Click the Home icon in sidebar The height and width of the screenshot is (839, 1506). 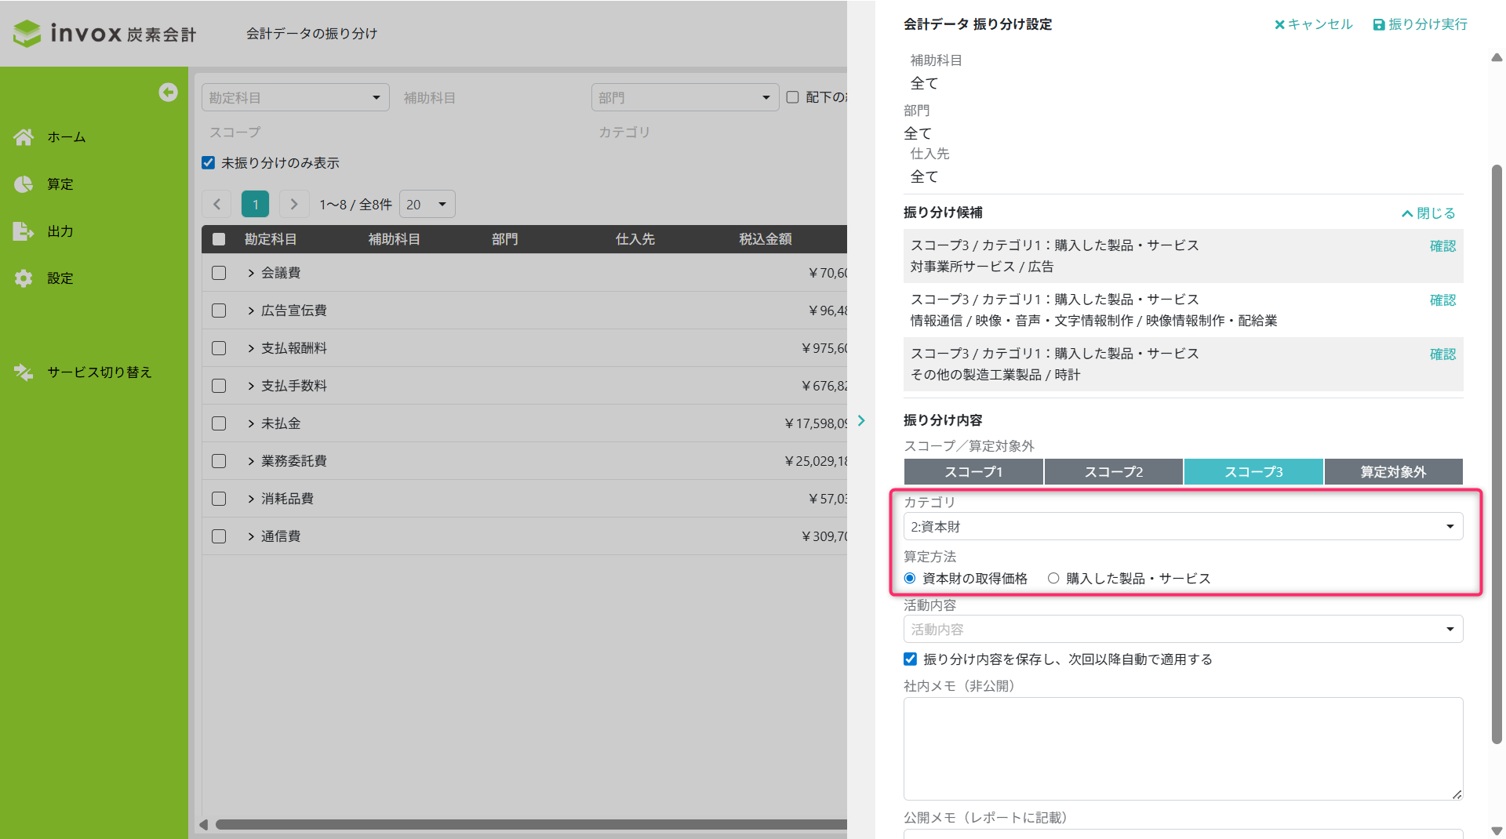point(24,137)
